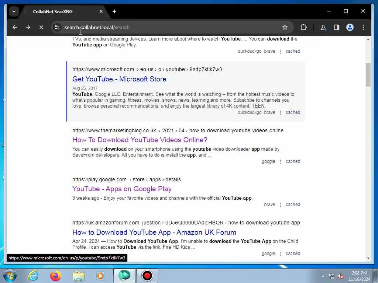Close the CollabNet SearXNG tab
Image resolution: width=378 pixels, height=283 pixels.
(x=101, y=11)
